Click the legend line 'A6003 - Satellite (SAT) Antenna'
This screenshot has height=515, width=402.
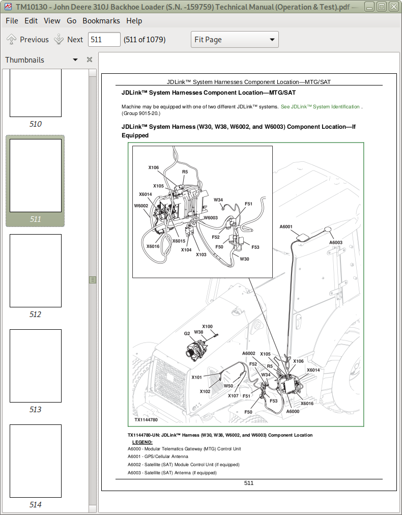pos(172,473)
